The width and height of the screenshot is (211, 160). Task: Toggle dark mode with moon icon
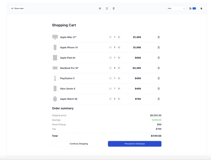pyautogui.click(x=202, y=8)
